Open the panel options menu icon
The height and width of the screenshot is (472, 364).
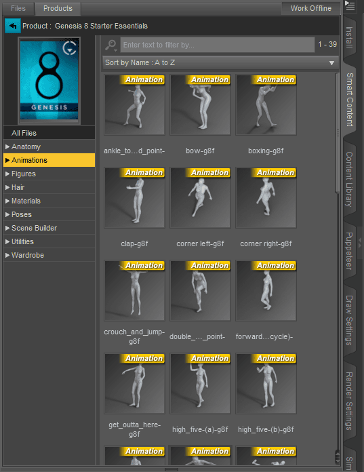(x=350, y=5)
